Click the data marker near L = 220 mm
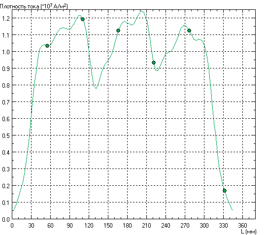Image resolution: width=267 pixels, height=235 pixels. coord(154,63)
